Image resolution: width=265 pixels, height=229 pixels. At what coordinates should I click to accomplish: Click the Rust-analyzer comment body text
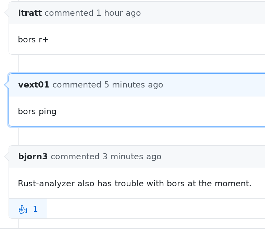(x=135, y=184)
